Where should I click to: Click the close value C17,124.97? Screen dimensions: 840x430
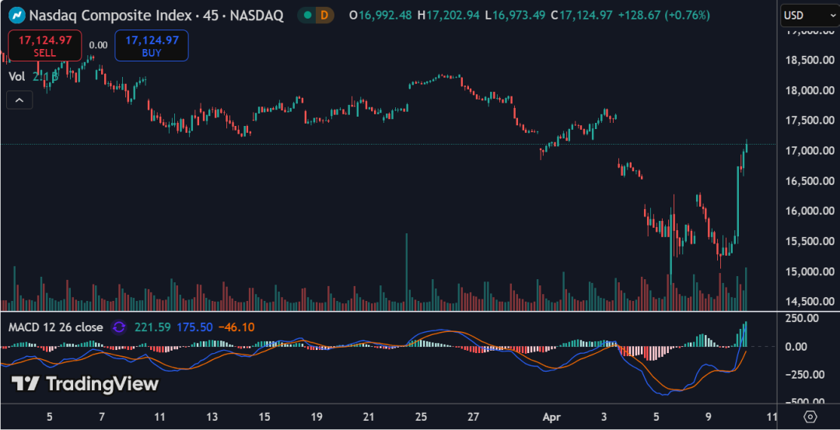(x=582, y=15)
